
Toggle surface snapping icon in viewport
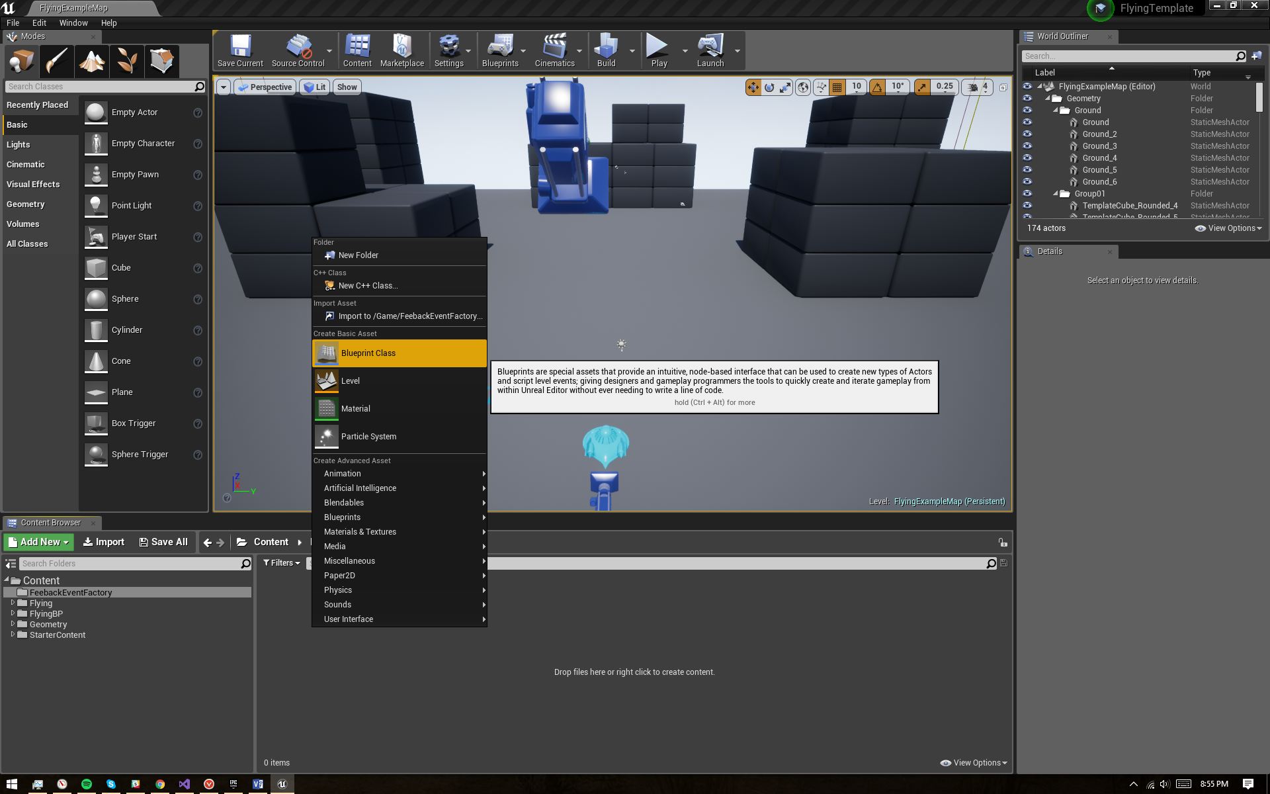click(x=822, y=87)
